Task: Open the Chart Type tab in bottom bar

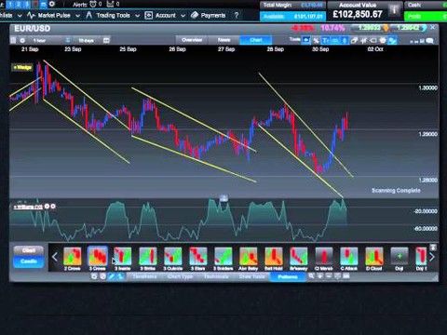Action: point(180,276)
